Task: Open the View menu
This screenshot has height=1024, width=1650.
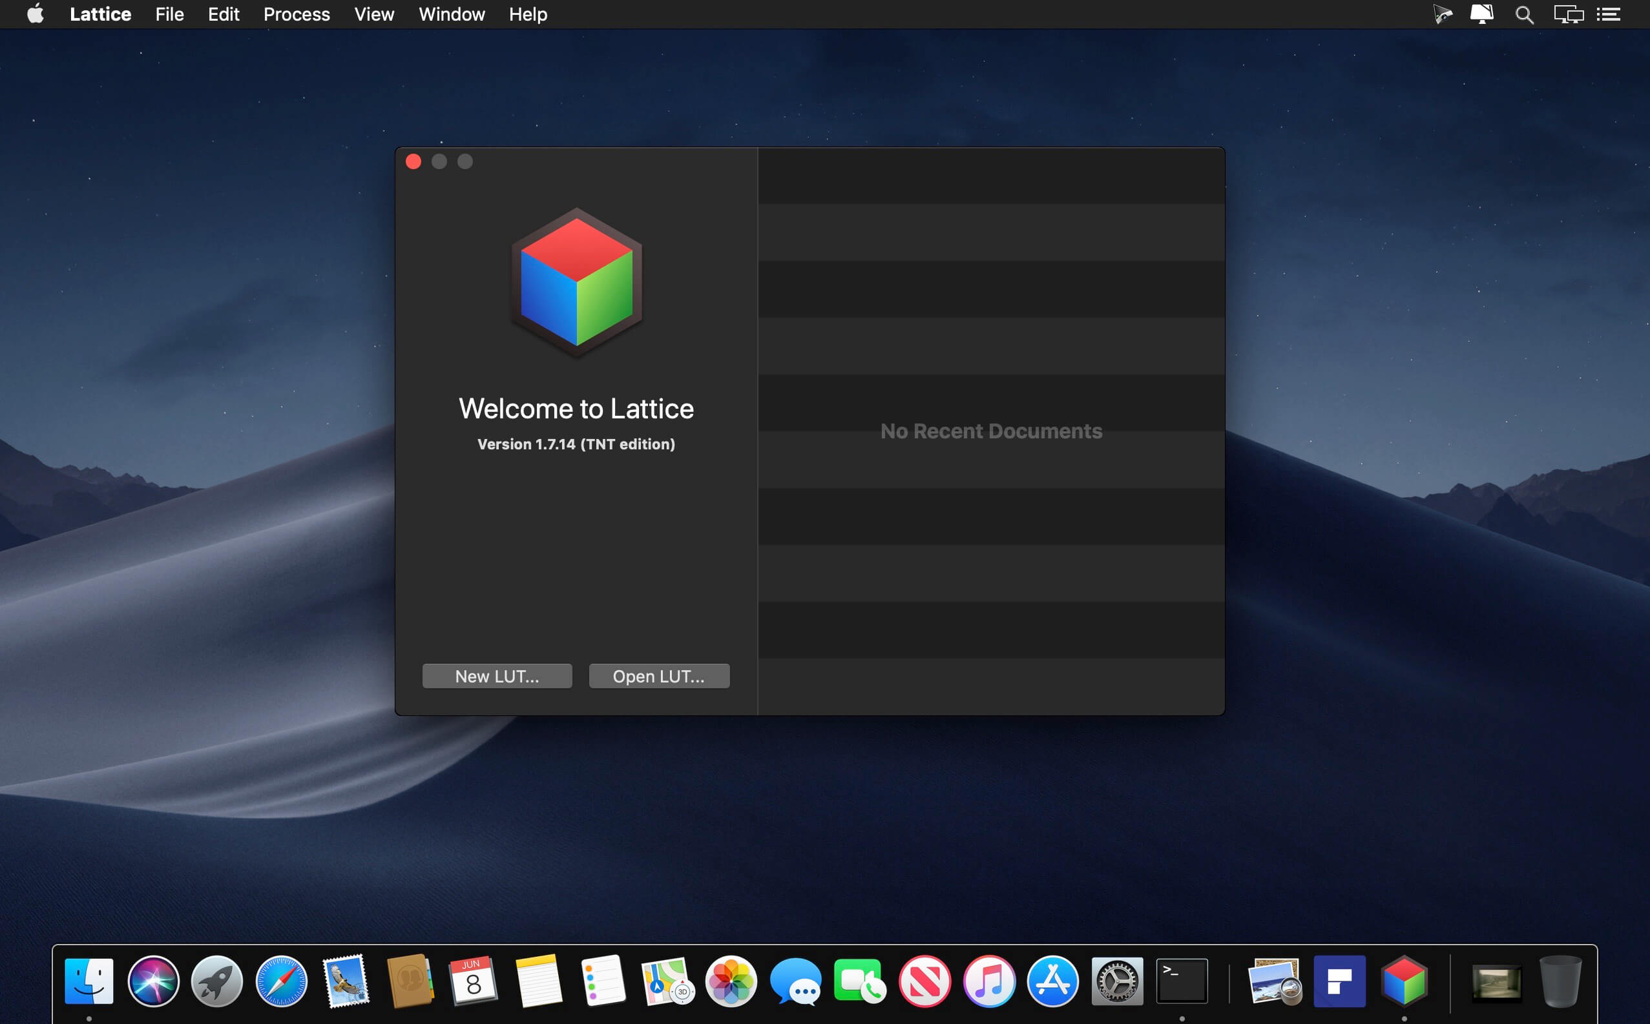Action: 374,14
